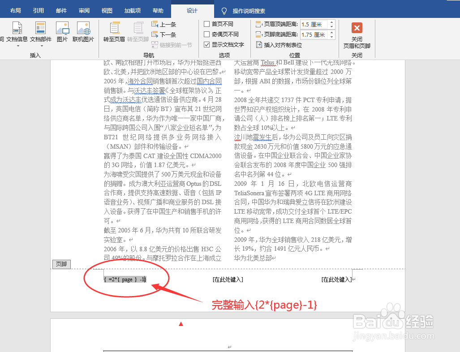
Task: Open the 文档部件 (Quick Parts) icon
Action: [41, 32]
